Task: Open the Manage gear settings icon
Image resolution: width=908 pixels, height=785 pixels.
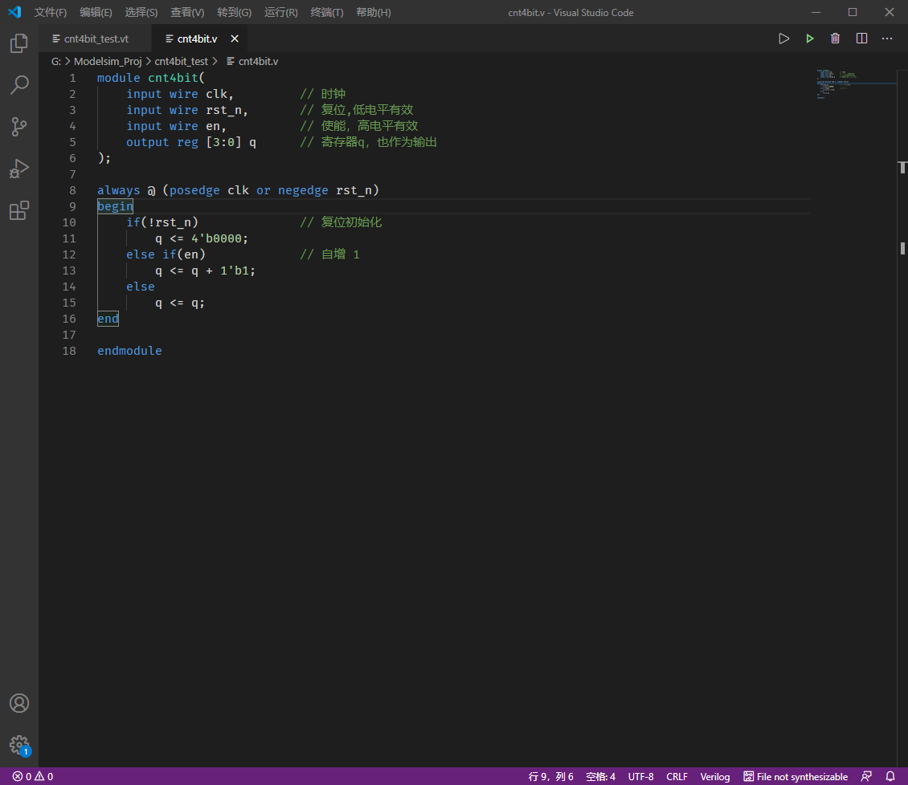Action: click(19, 745)
